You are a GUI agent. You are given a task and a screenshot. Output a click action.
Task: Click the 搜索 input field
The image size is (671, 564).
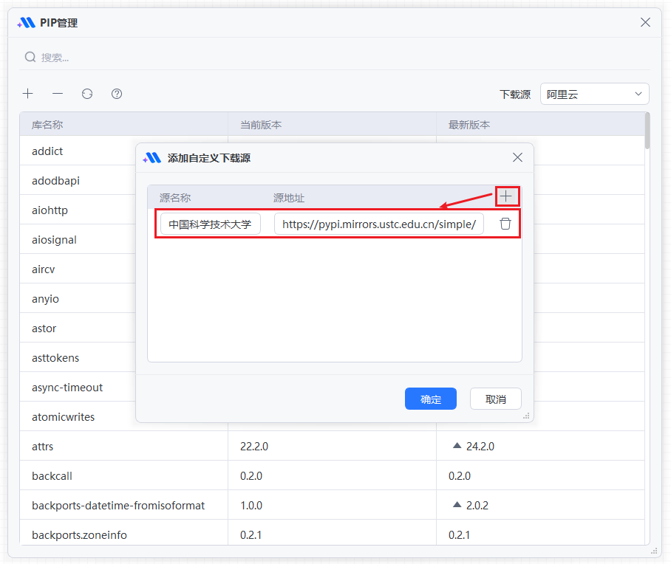[335, 58]
